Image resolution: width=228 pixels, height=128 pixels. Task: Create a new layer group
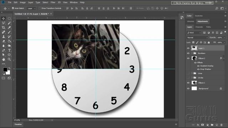tap(212, 125)
